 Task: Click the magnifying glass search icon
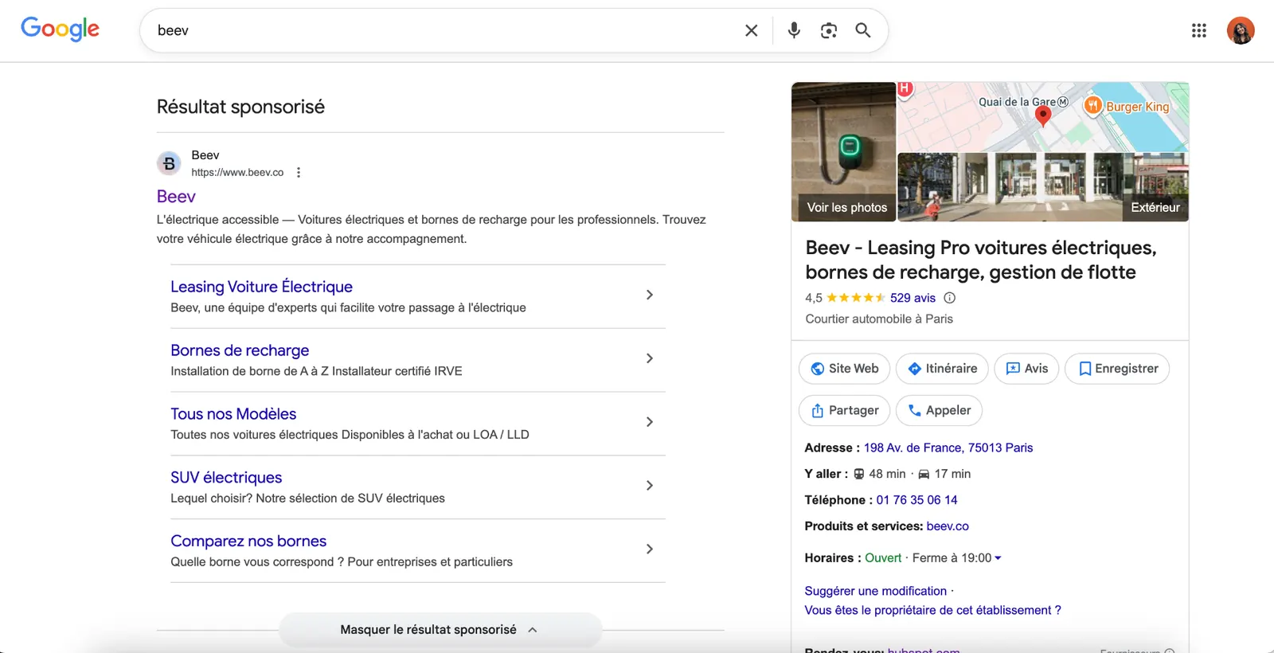coord(863,30)
